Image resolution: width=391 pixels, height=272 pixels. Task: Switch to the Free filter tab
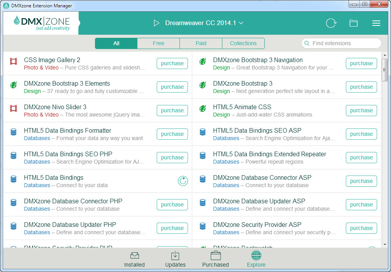pyautogui.click(x=159, y=43)
